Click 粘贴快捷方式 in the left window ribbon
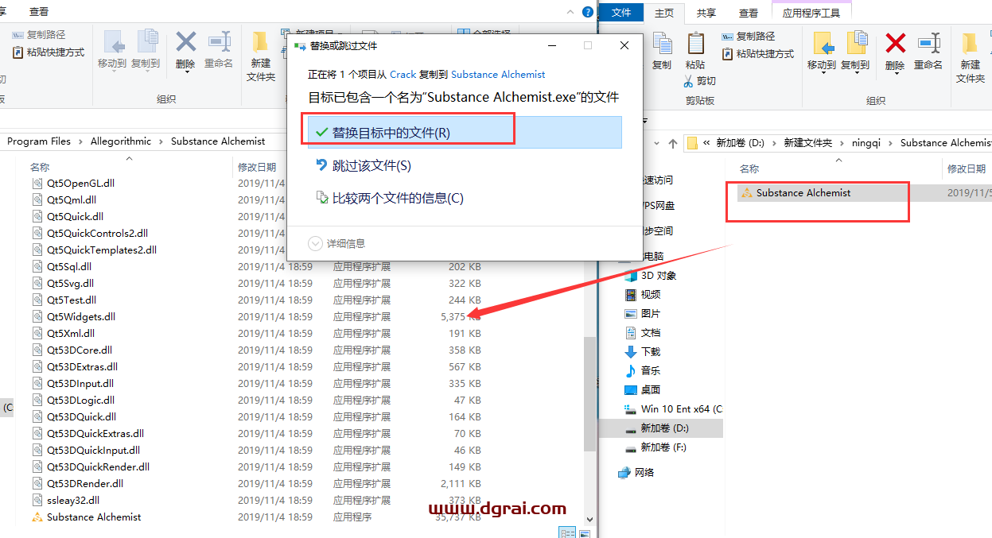The height and width of the screenshot is (538, 992). tap(49, 52)
